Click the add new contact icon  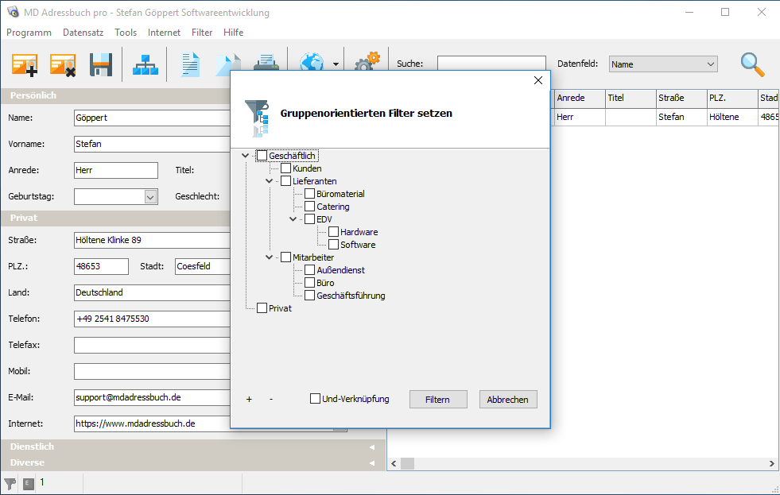25,64
